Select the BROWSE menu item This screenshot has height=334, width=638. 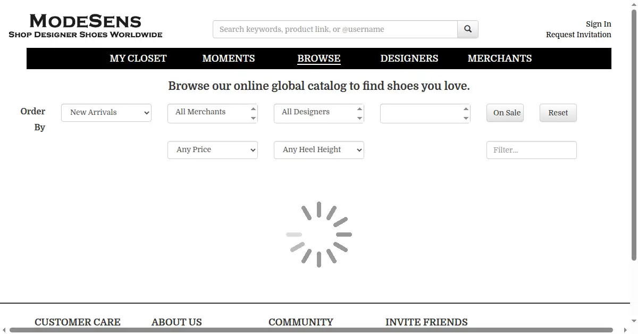319,59
